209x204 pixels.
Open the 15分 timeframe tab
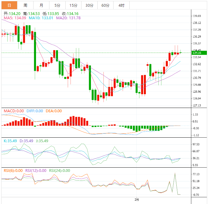coord(73,5)
